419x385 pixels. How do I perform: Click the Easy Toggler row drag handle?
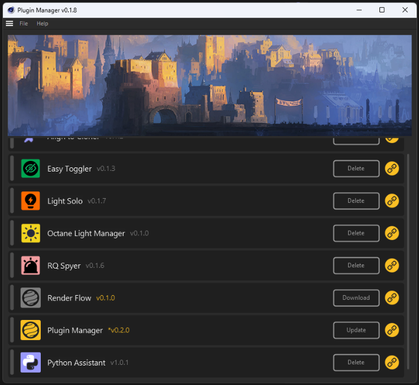(12, 169)
